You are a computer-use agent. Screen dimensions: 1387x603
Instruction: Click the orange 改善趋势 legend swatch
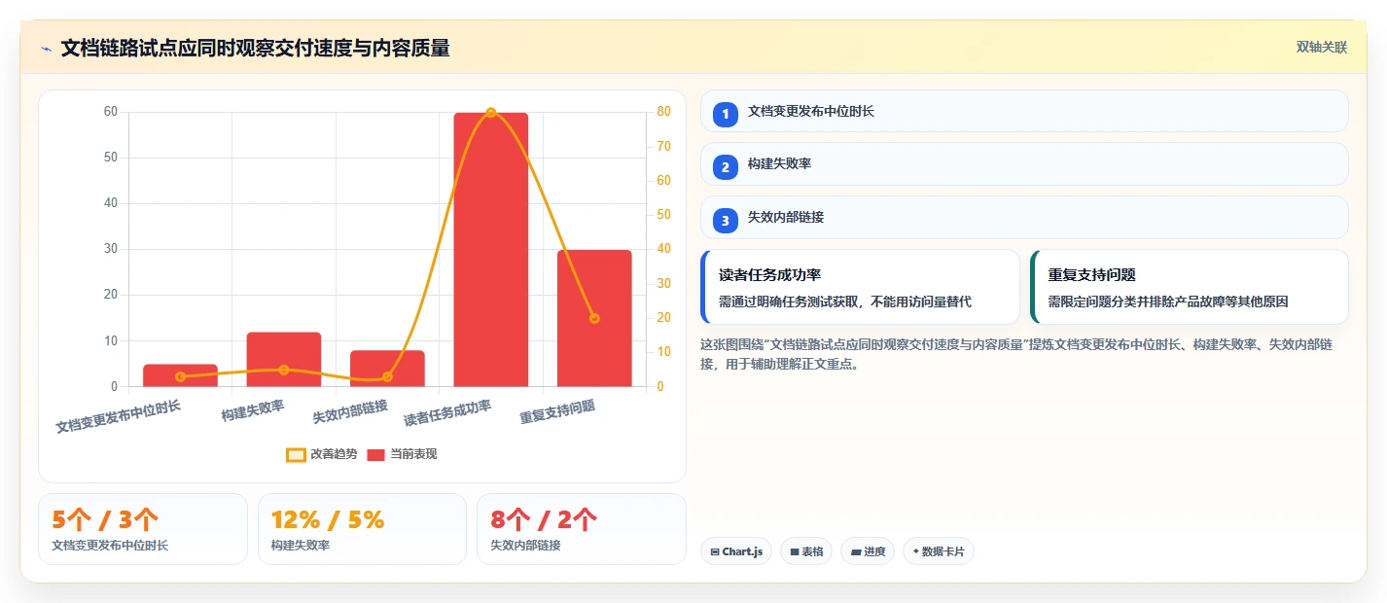click(296, 454)
